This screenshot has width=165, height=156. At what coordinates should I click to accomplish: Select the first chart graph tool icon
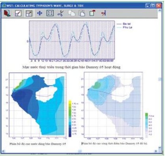pyautogui.click(x=18, y=13)
